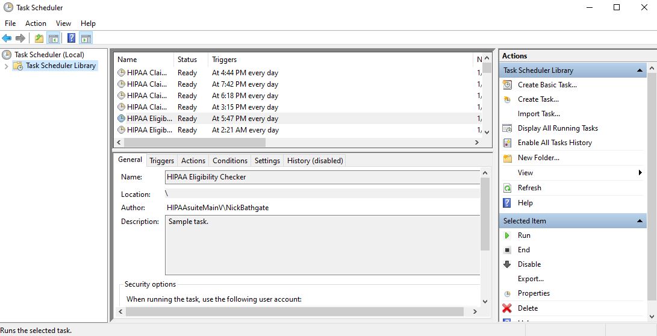Collapse the Selected Item actions section
This screenshot has width=657, height=336.
tap(640, 221)
